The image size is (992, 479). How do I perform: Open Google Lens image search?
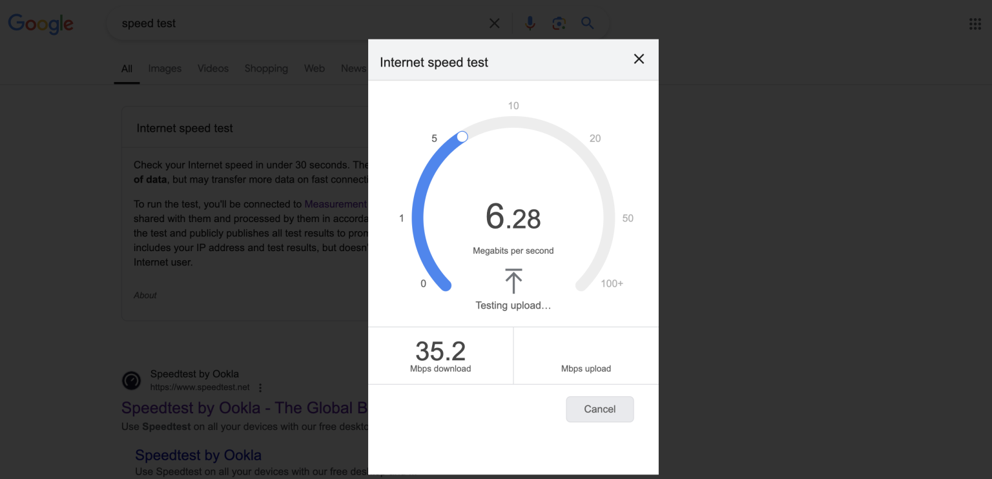coord(558,23)
